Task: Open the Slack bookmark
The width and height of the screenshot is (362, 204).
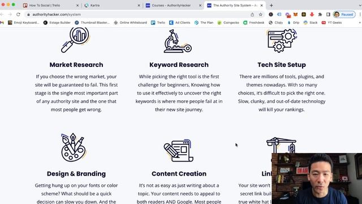Action: tap(311, 23)
